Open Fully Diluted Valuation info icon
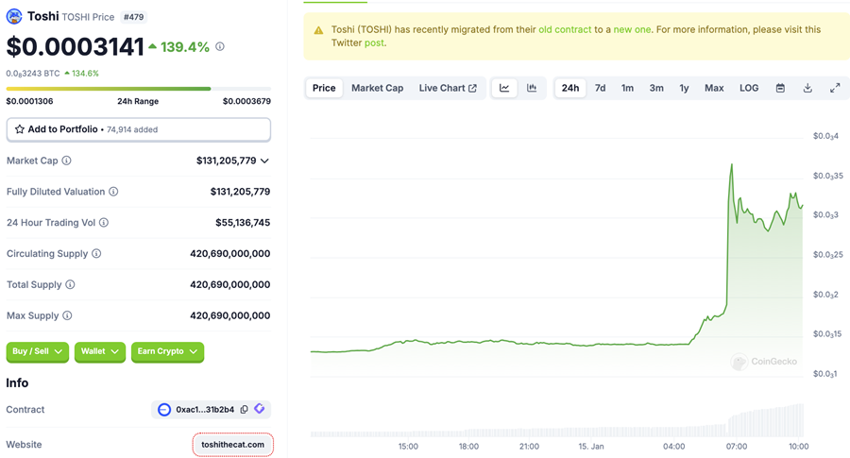This screenshot has width=850, height=458. tap(113, 192)
